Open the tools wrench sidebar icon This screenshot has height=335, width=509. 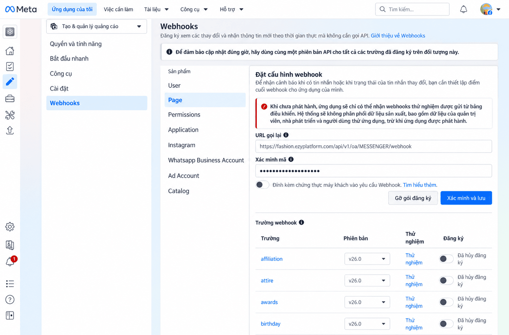tap(10, 115)
